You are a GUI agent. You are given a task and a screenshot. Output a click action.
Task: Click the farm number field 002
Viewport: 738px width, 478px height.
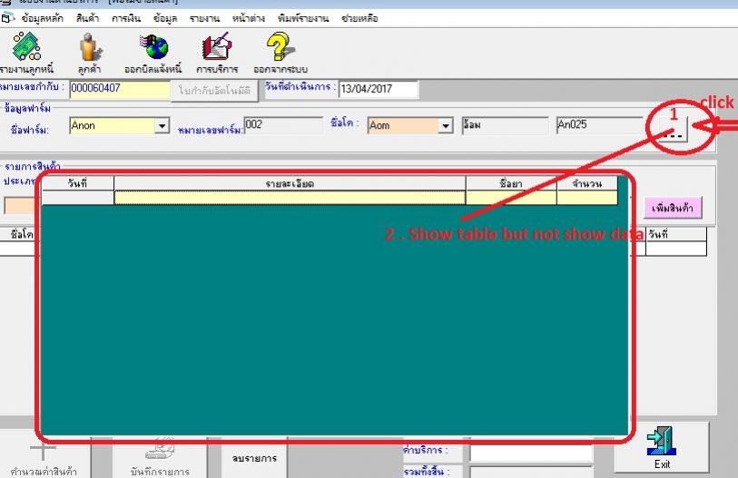283,125
